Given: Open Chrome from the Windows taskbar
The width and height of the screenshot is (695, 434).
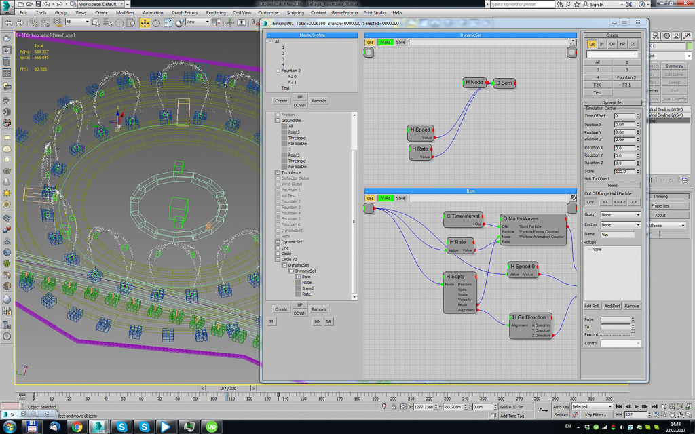Looking at the screenshot, I should 77,427.
